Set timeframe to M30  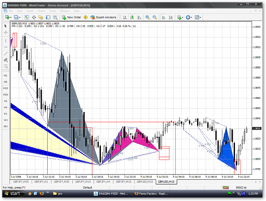(x=6, y=95)
